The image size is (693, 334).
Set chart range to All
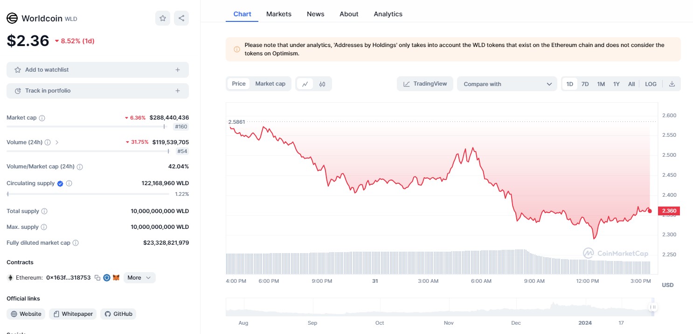pos(631,84)
